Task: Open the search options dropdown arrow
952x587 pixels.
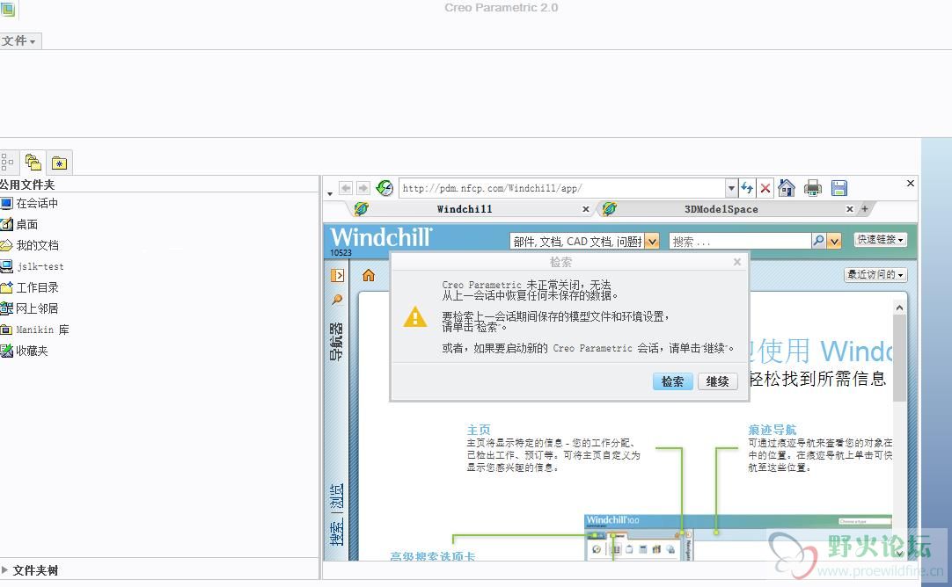Action: pos(835,242)
